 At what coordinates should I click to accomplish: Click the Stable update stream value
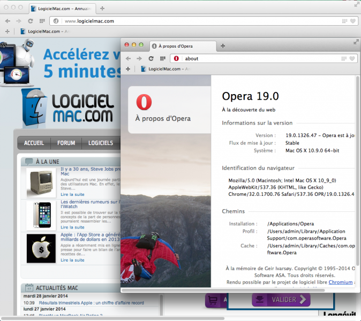292,143
